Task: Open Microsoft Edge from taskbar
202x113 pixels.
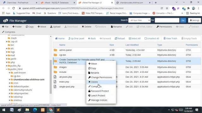Action: [x=35, y=110]
